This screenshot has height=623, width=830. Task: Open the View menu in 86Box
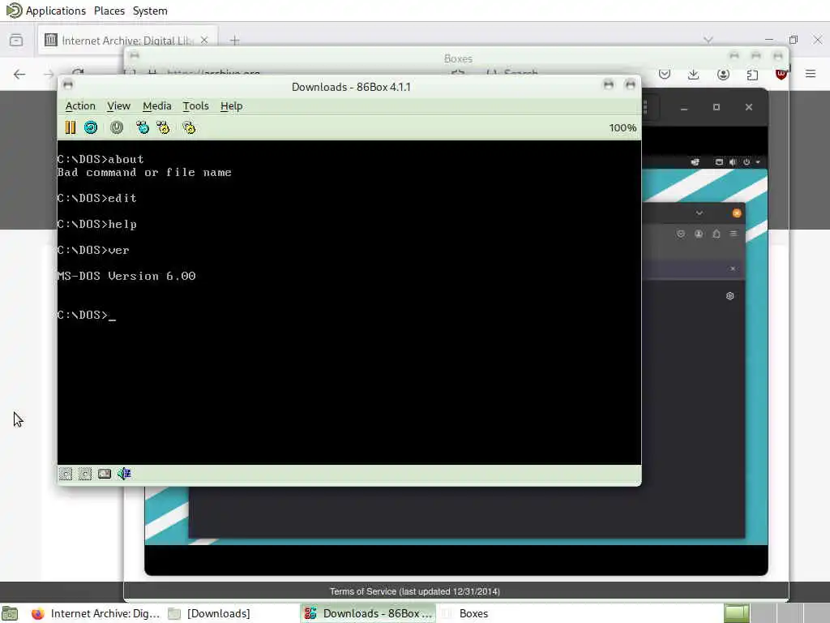[x=118, y=106]
